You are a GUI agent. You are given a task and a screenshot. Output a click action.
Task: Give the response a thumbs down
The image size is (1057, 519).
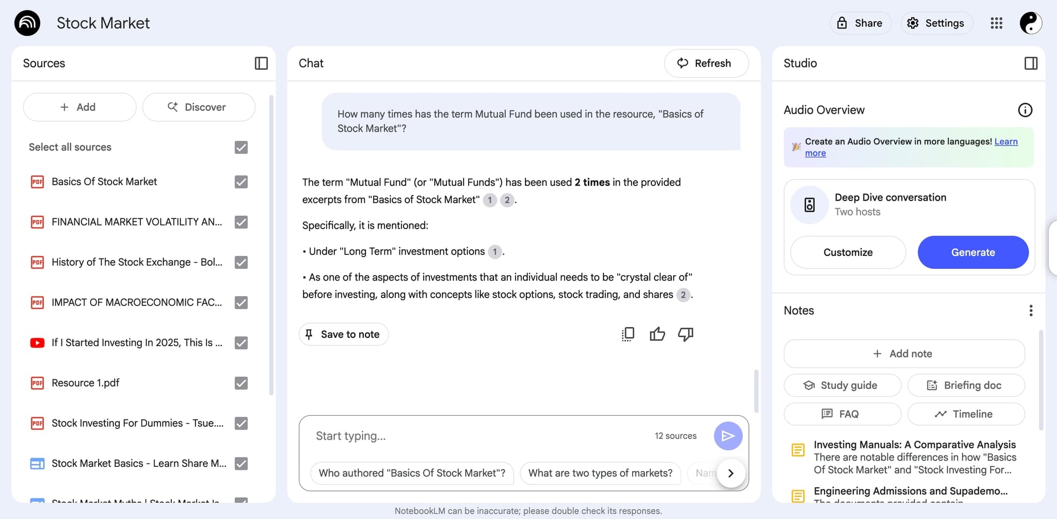[x=685, y=334]
